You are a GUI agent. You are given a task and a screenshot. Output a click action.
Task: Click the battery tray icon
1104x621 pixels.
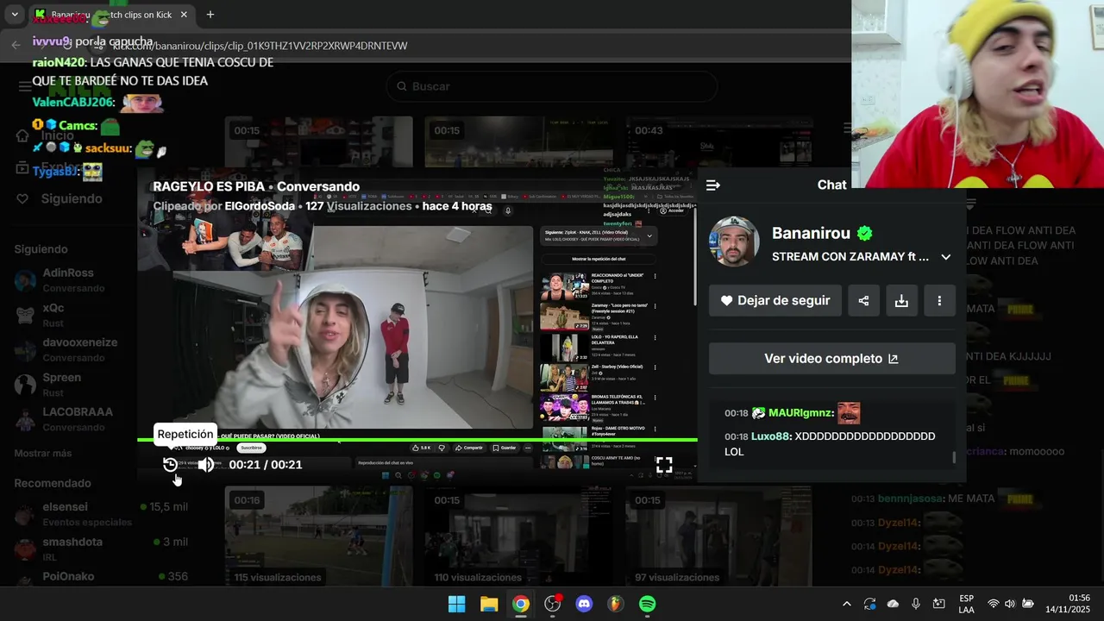click(1028, 605)
